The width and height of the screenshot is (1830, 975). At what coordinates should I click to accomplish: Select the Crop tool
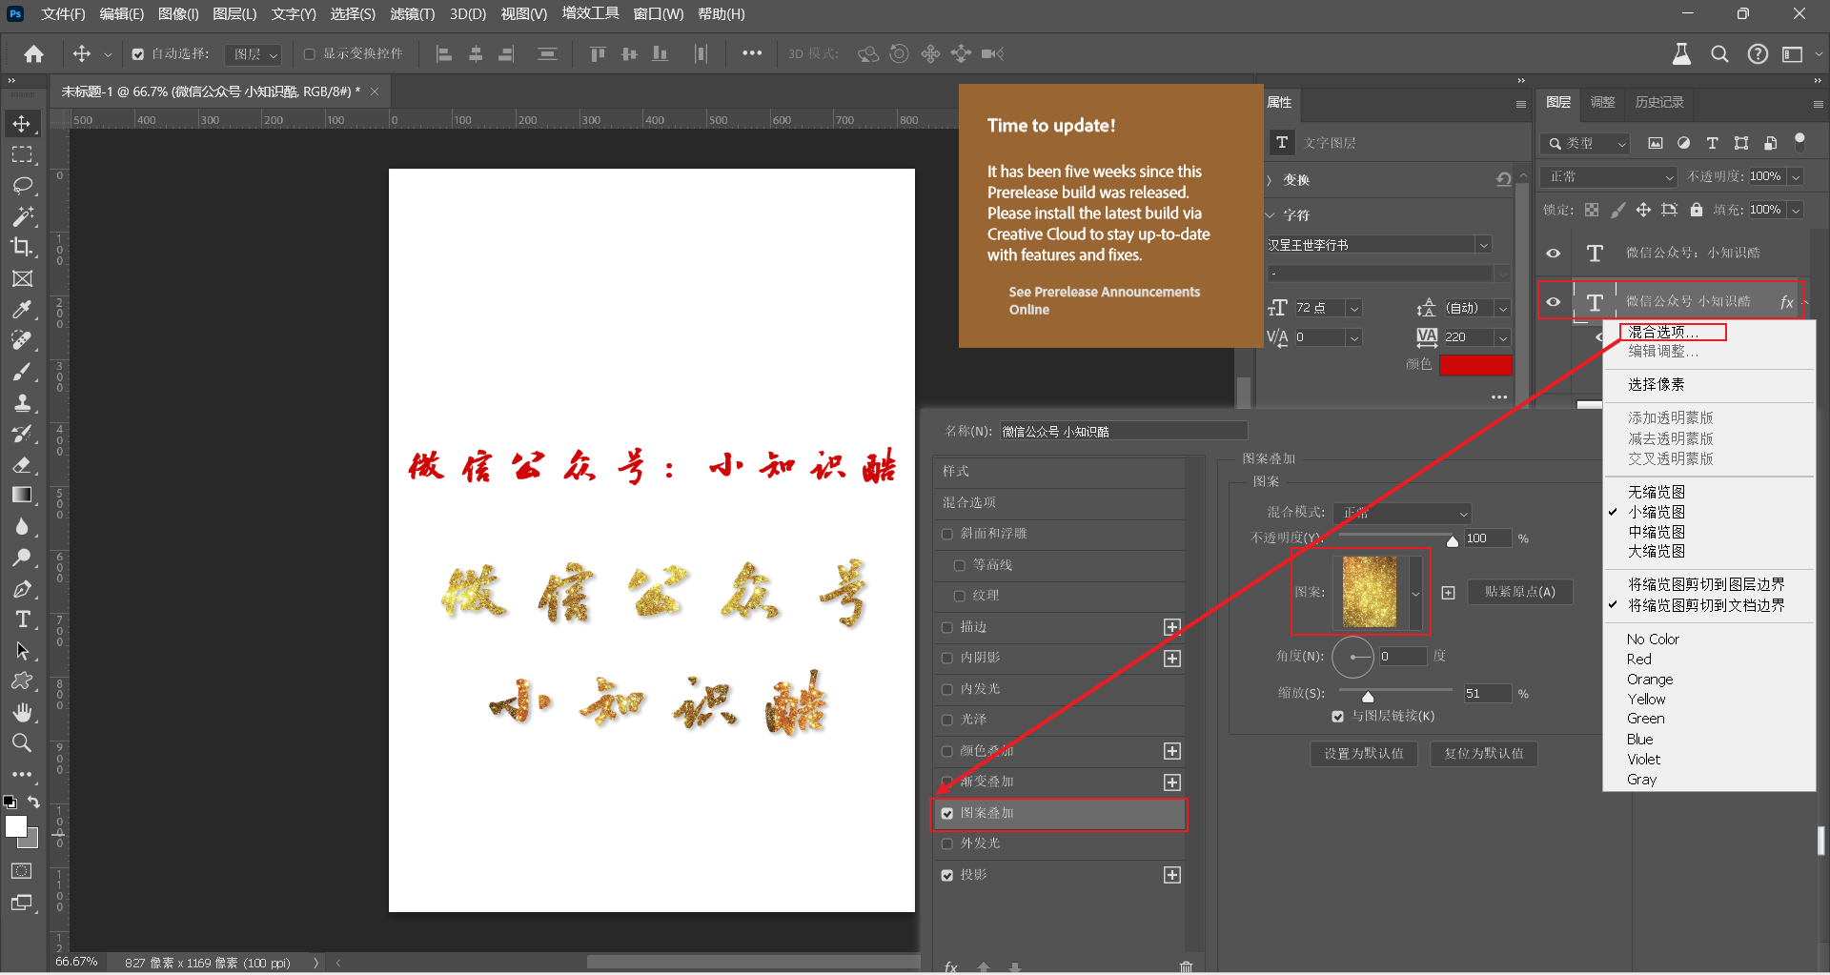coord(22,247)
